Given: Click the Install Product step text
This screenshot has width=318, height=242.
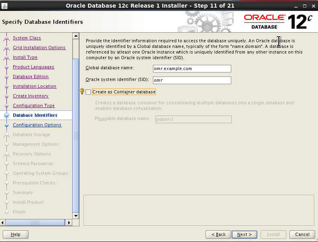Looking at the screenshot, I should click(x=28, y=202).
